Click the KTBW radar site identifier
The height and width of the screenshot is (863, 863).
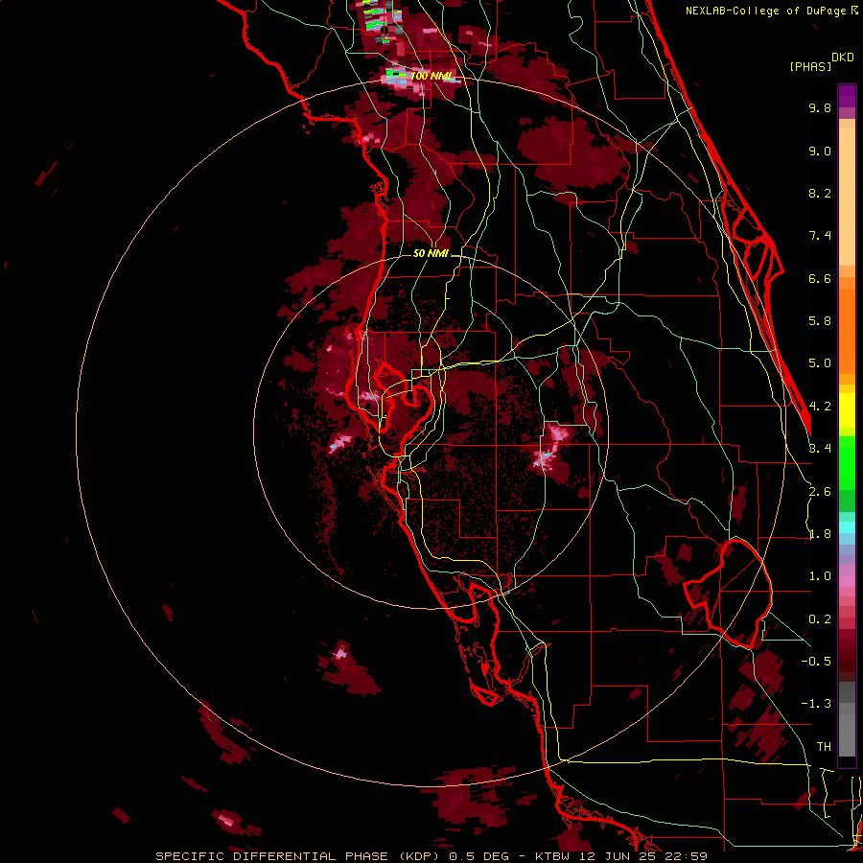click(552, 856)
